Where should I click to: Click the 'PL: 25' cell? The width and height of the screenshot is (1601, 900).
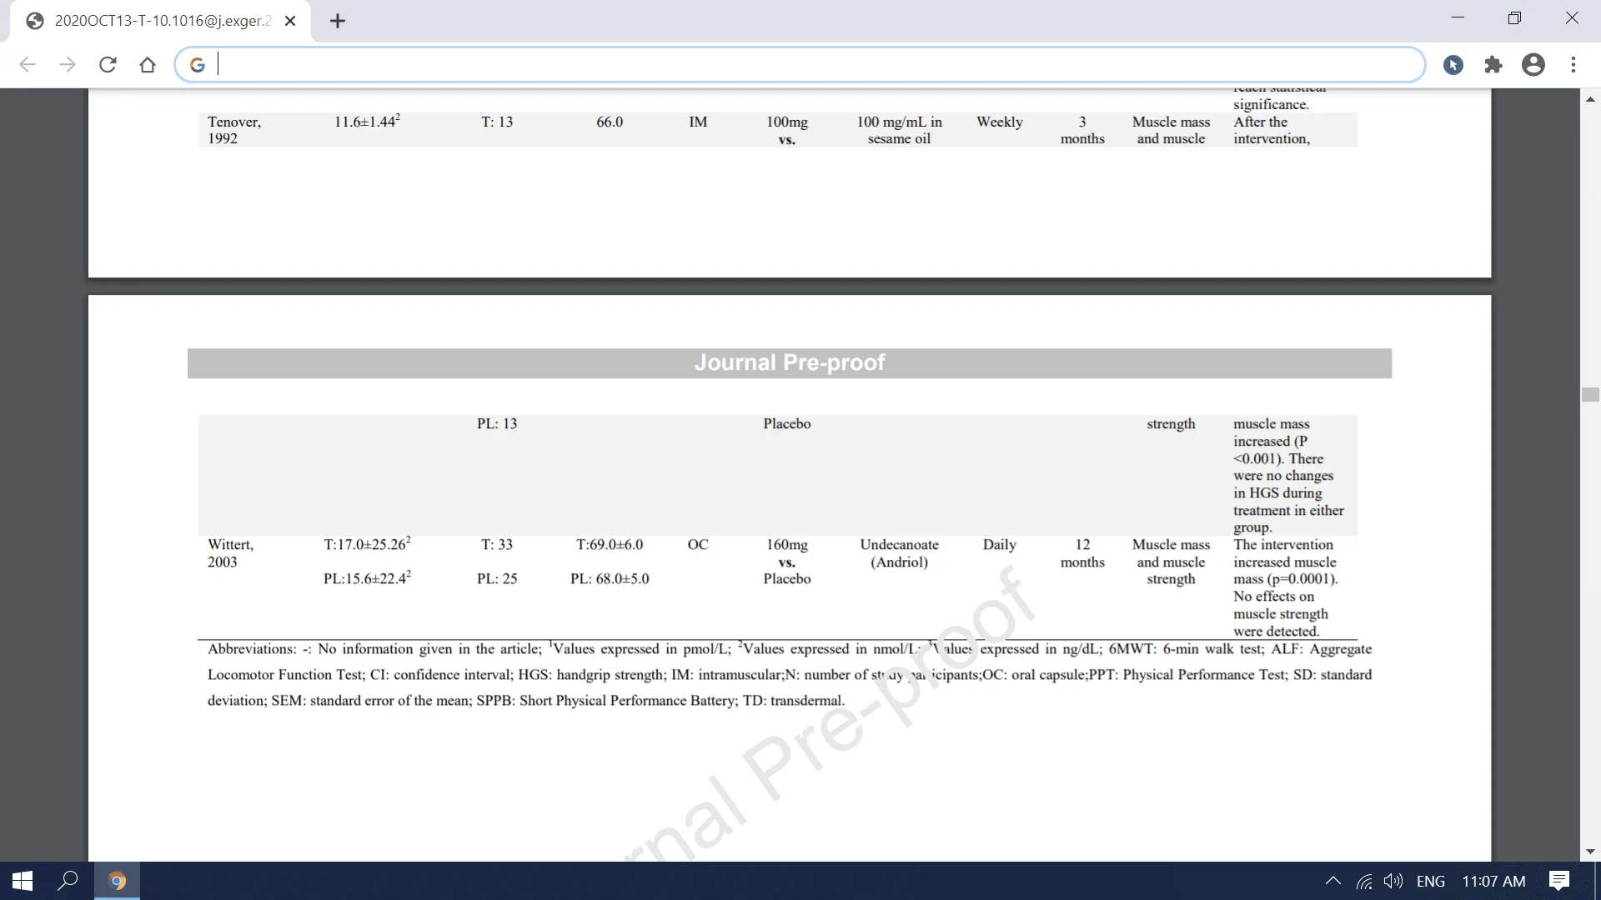tap(497, 578)
